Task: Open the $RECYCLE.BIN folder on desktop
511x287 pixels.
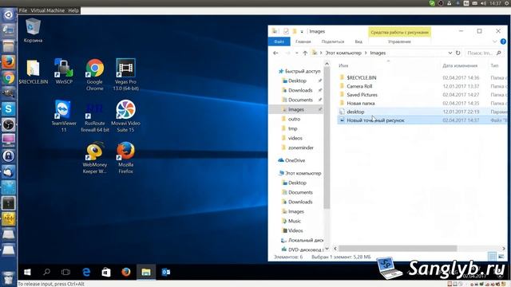Action: click(33, 72)
